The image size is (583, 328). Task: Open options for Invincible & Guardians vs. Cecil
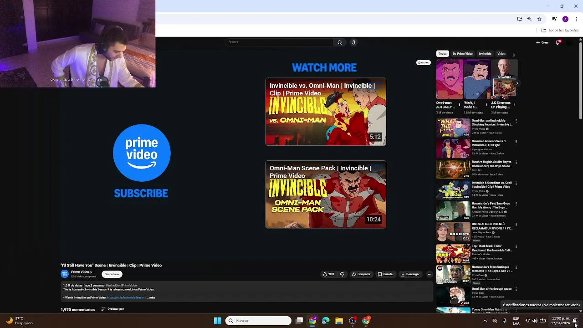[x=516, y=183]
